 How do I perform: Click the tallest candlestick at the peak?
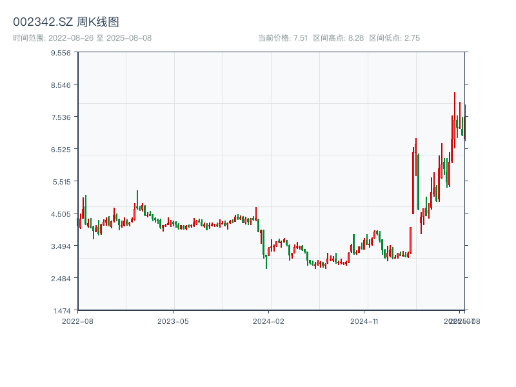454,120
